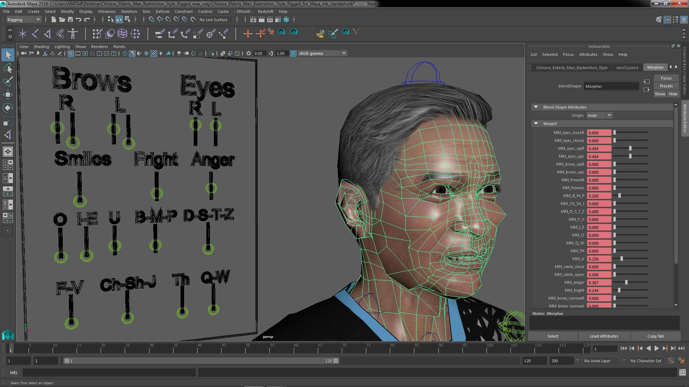Enable snap to grids
689x387 pixels.
pyautogui.click(x=152, y=20)
